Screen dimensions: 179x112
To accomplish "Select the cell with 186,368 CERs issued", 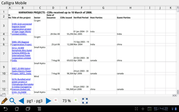I will 67,89.
